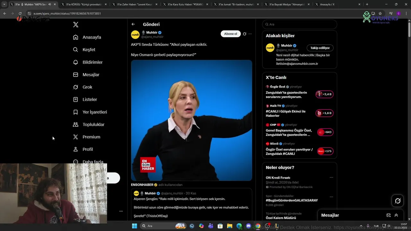411x231 pixels.
Task: Click the floating Grok button
Action: (398, 201)
